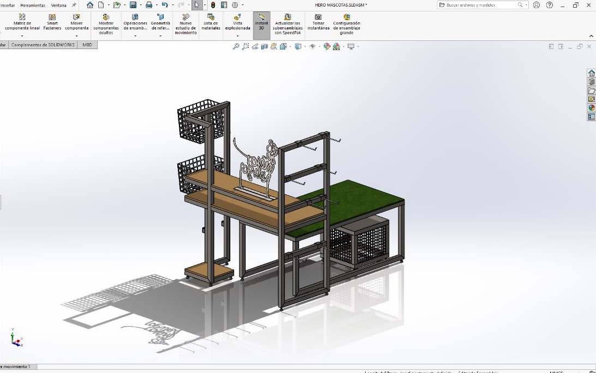This screenshot has width=596, height=373.
Task: Click Mostrar componentes ocultos
Action: pos(106,25)
